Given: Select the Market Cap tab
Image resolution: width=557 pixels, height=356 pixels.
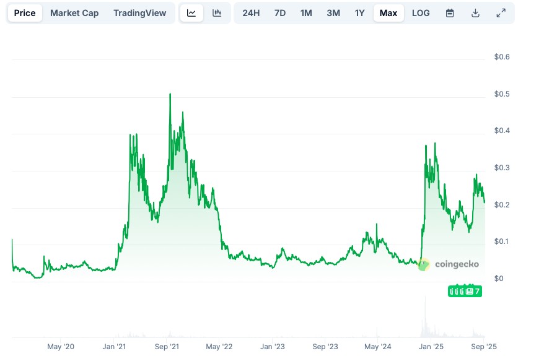Looking at the screenshot, I should point(74,13).
